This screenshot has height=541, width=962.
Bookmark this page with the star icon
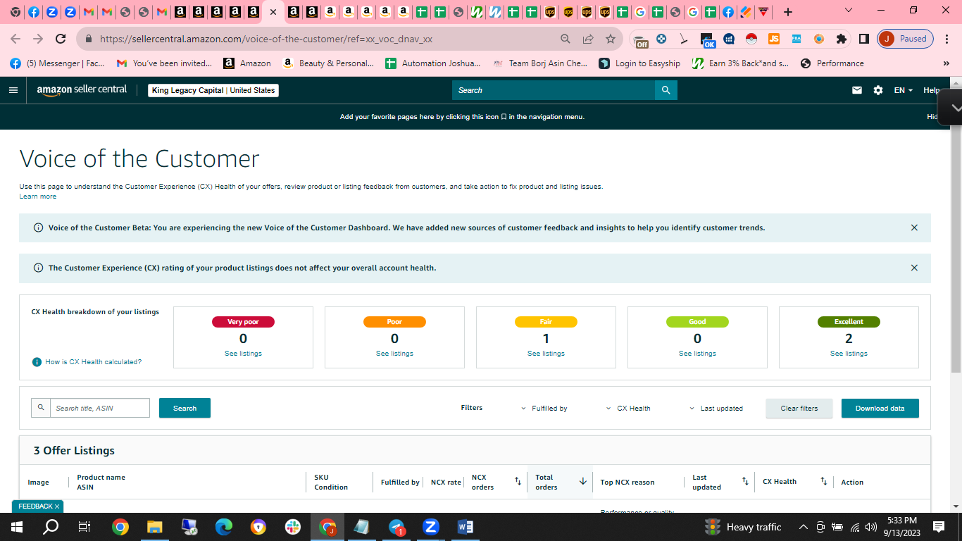[611, 39]
